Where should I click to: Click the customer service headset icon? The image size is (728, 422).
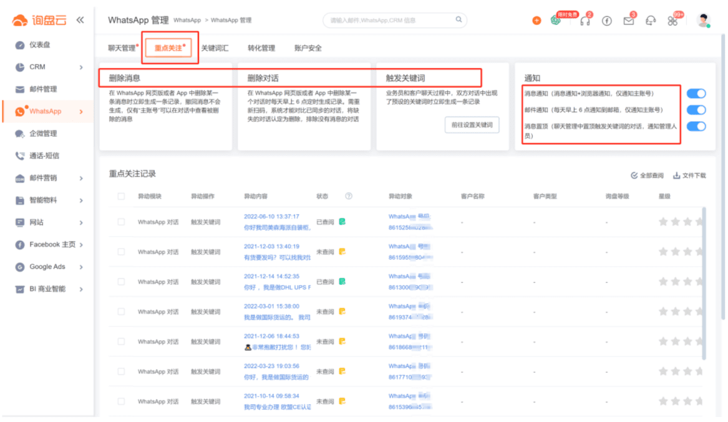651,21
